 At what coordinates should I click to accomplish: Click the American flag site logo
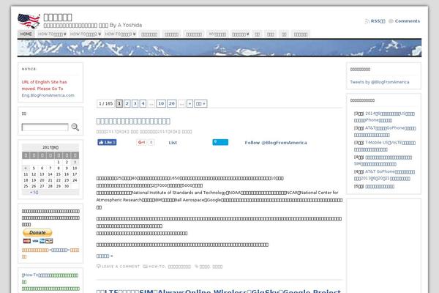pos(29,21)
